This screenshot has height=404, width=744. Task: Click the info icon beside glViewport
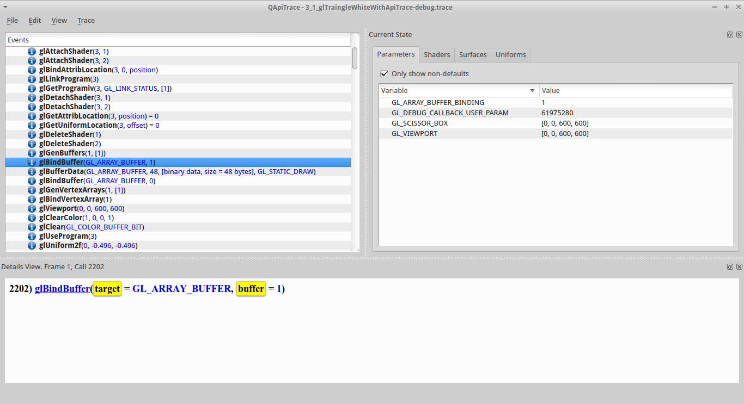[x=32, y=208]
